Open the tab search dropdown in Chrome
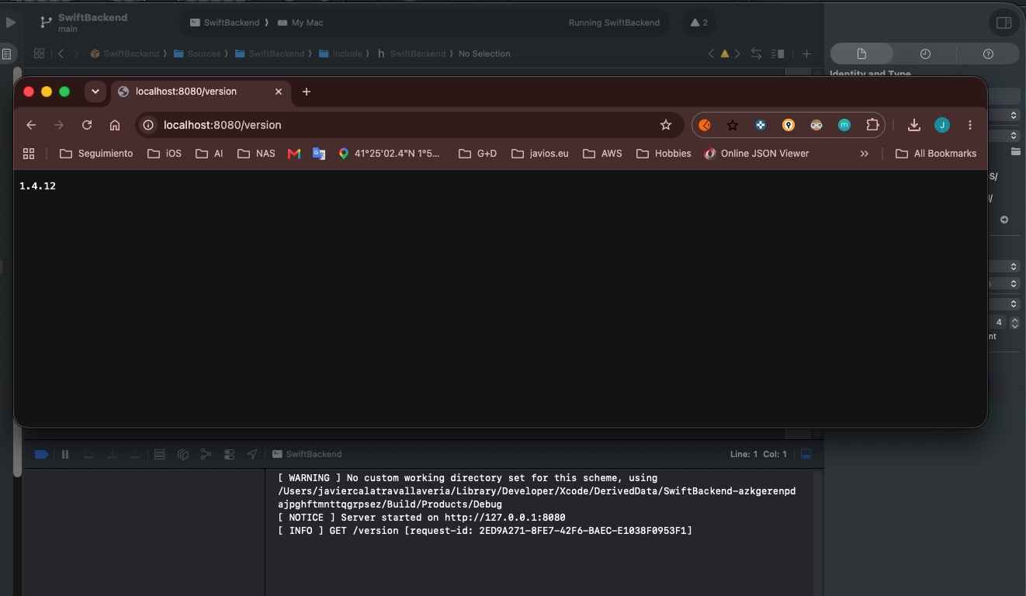 (x=95, y=92)
